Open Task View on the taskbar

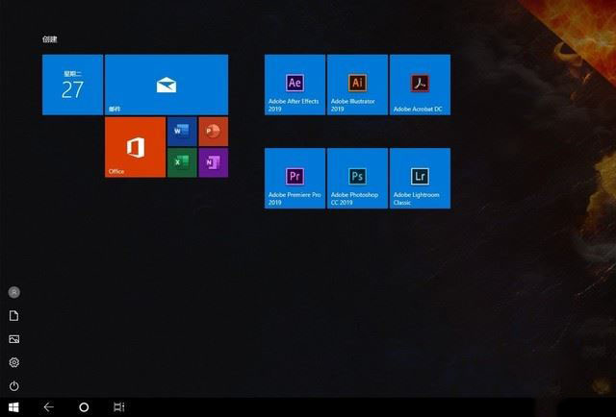119,407
